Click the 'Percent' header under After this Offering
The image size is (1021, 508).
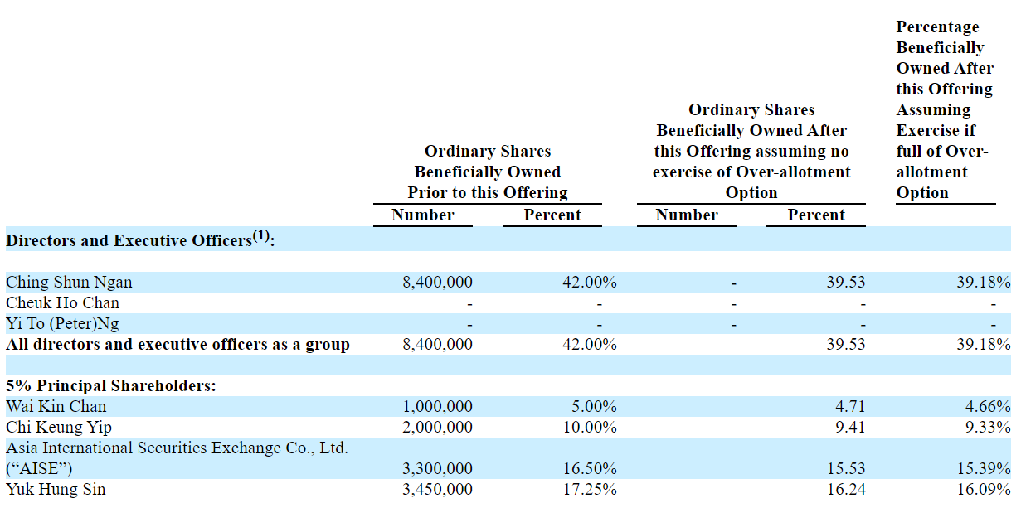coord(816,215)
